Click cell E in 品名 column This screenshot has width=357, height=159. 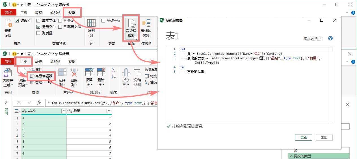pyautogui.click(x=44, y=142)
